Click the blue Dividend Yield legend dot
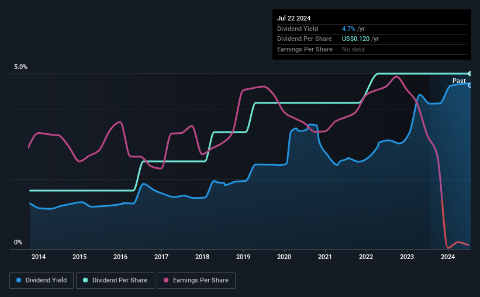 pos(19,280)
